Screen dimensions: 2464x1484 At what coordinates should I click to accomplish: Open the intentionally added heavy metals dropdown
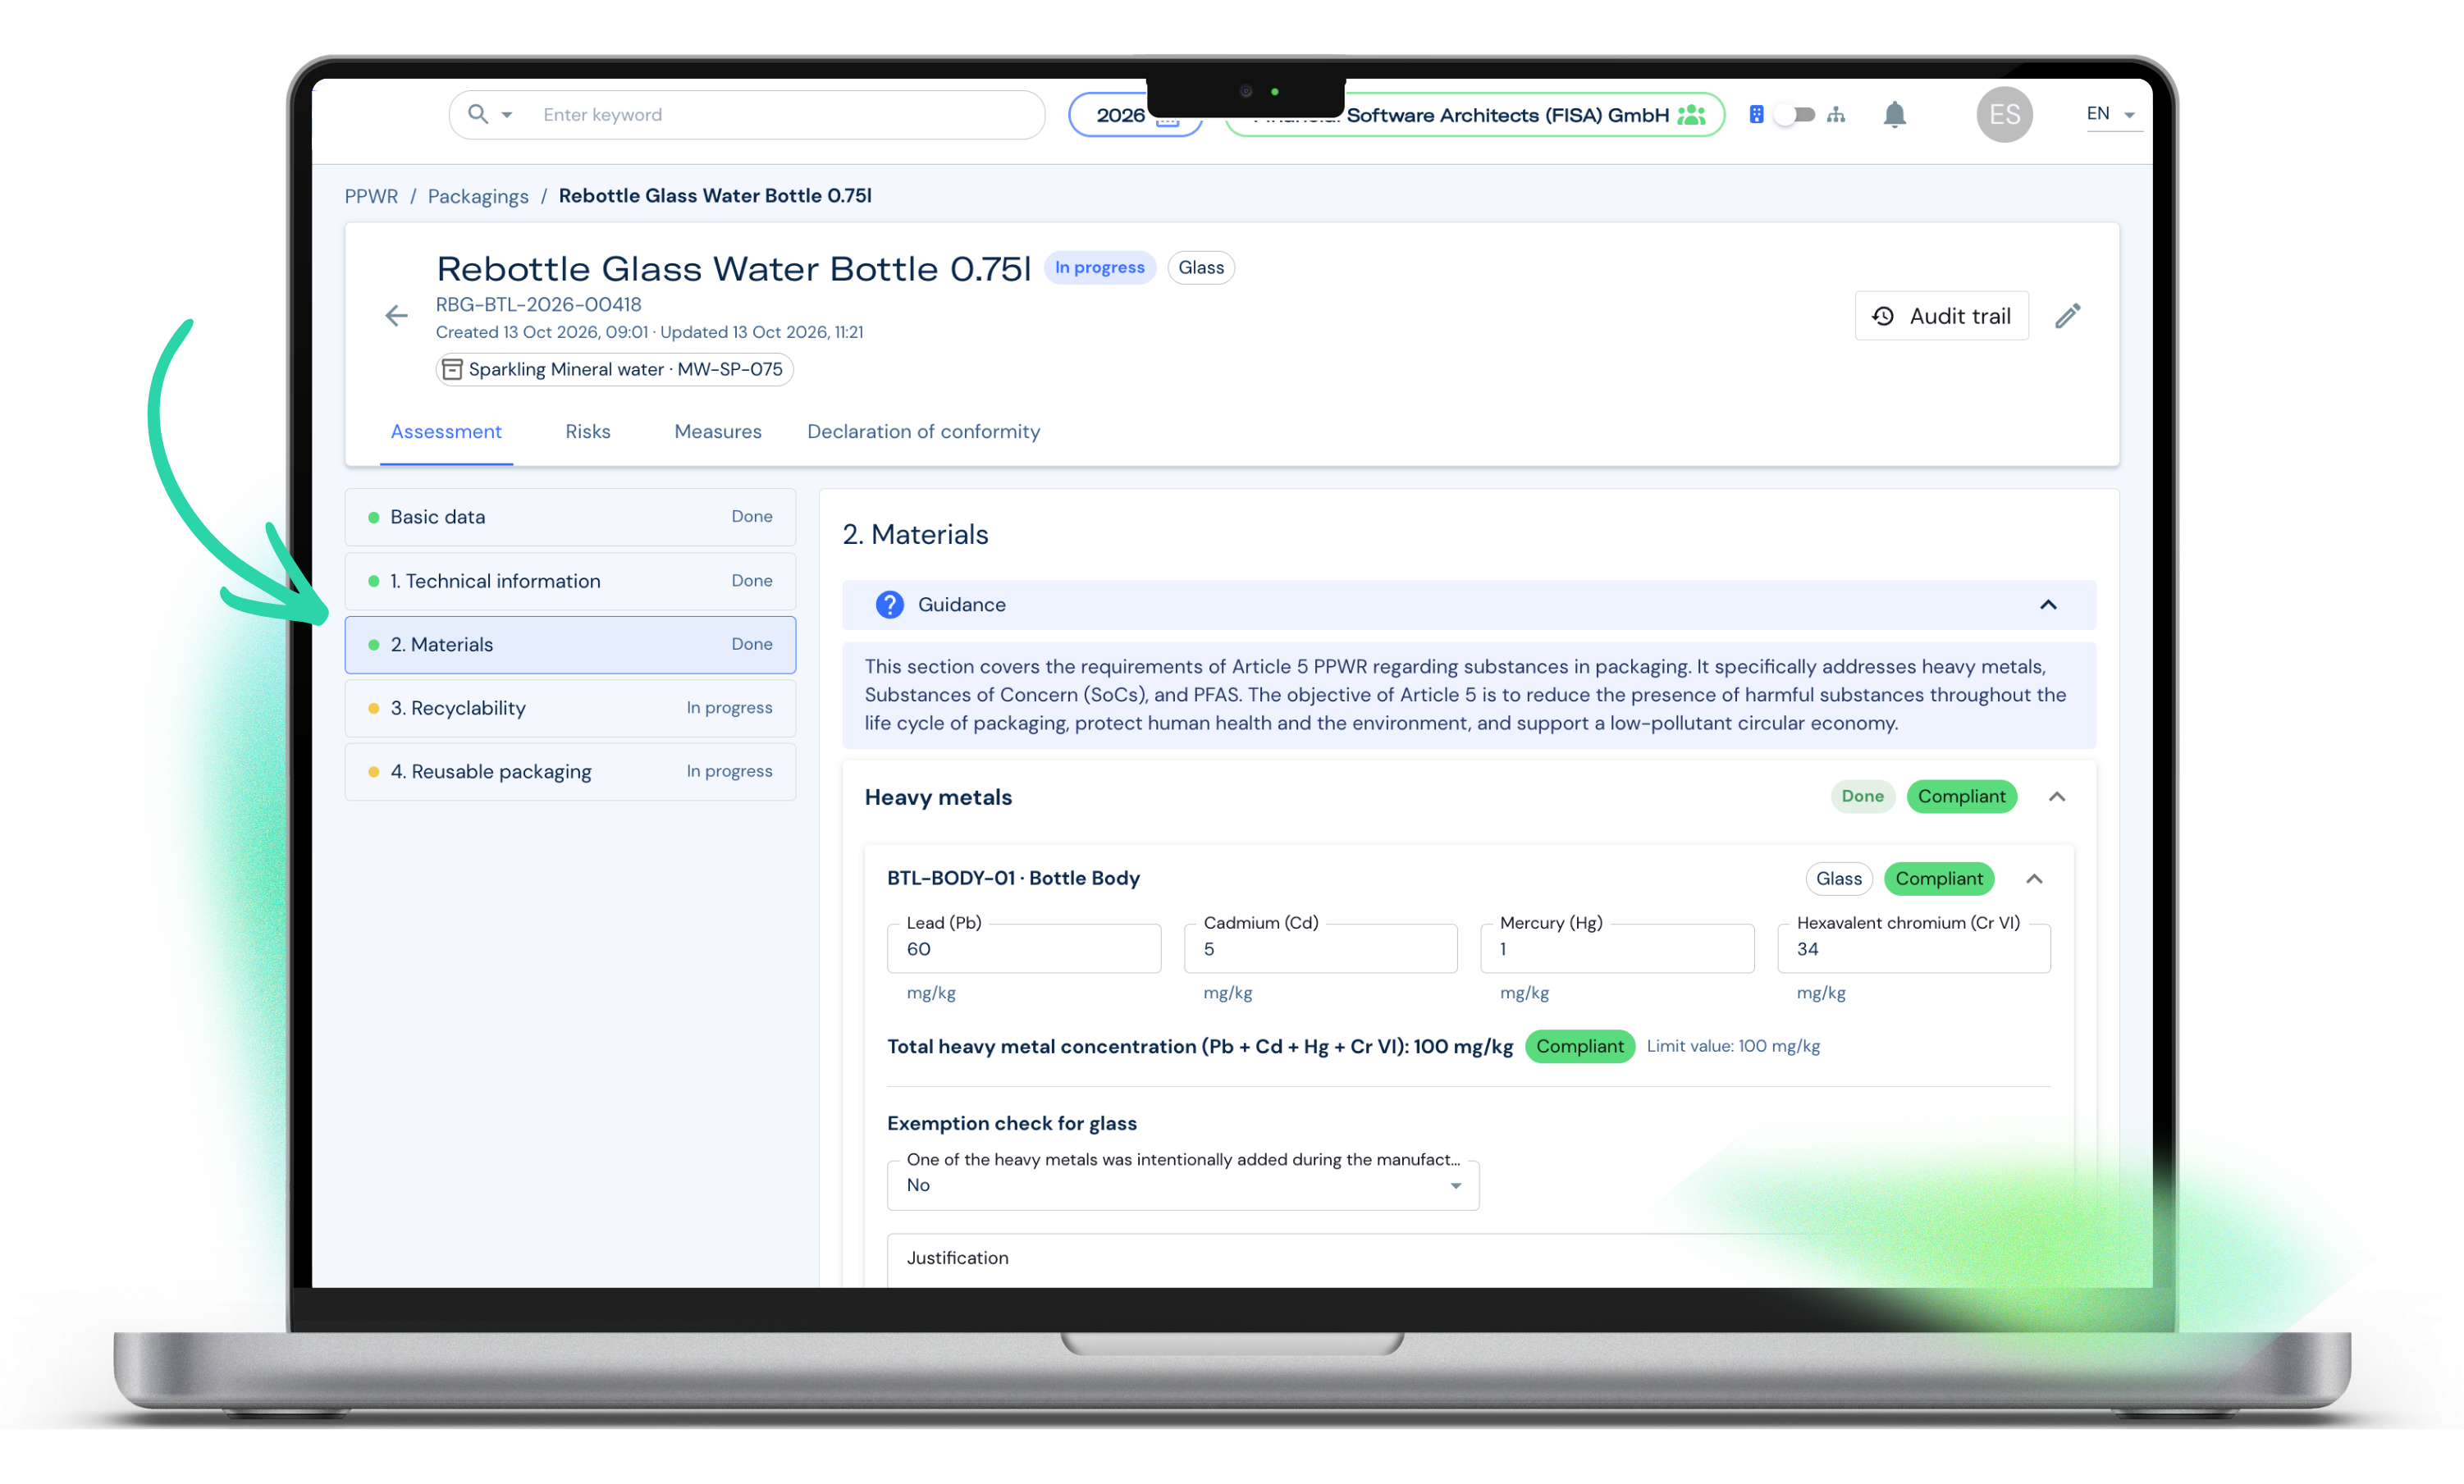1183,1185
